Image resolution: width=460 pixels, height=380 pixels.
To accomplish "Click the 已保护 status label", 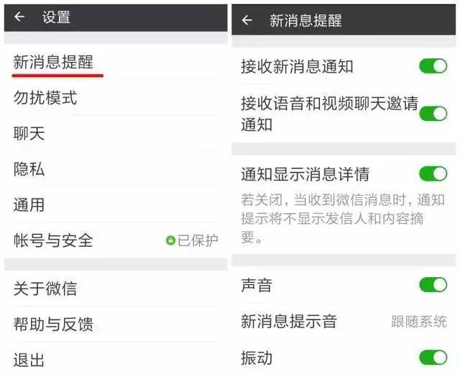I will coord(198,240).
